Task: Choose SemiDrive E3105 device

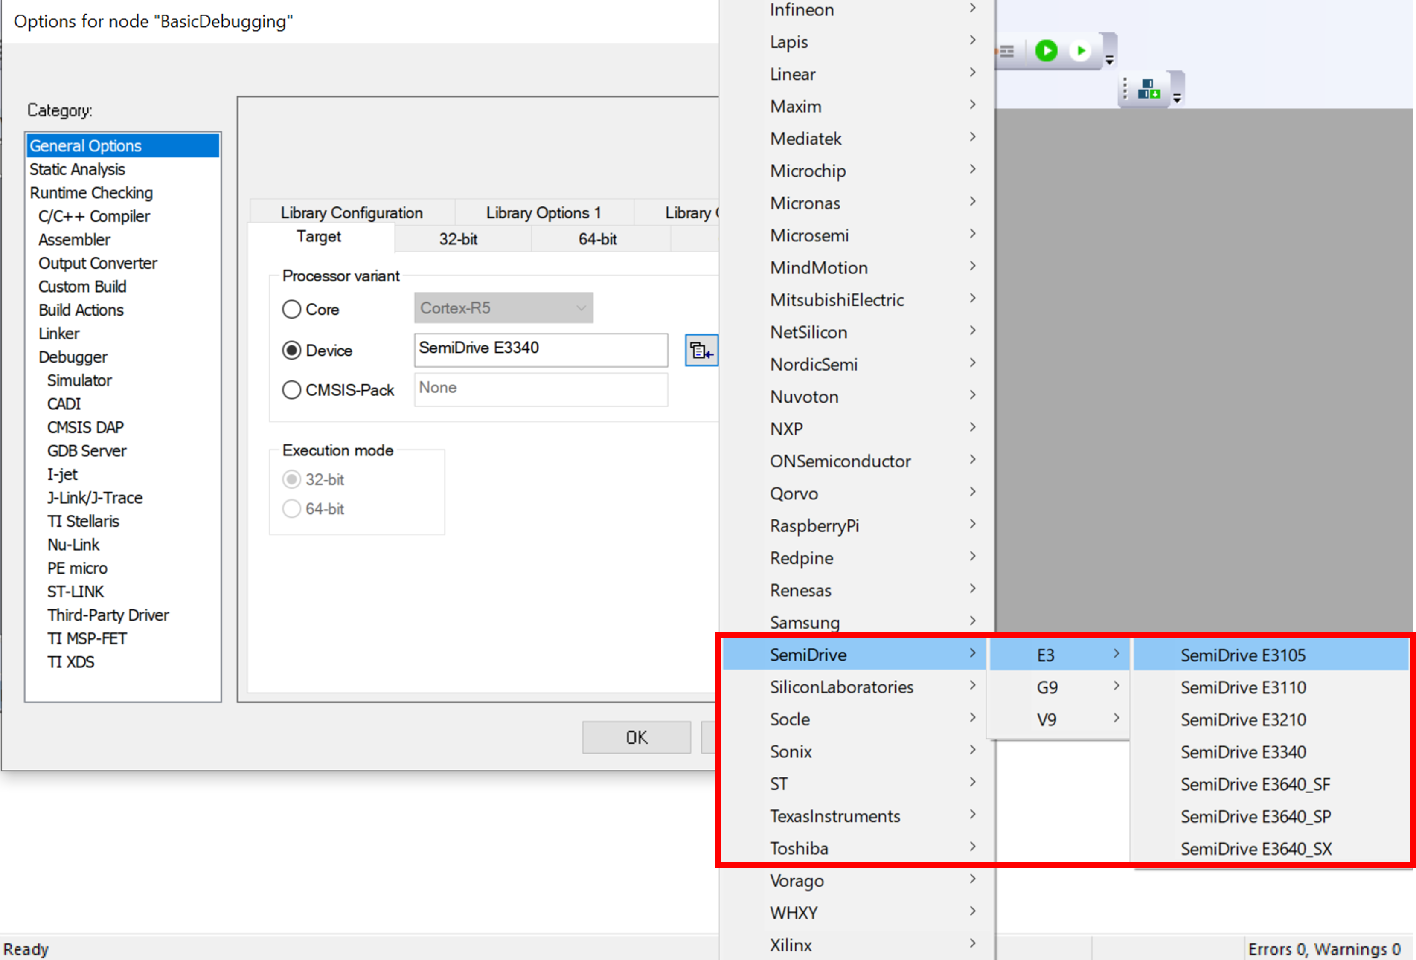Action: pos(1271,655)
